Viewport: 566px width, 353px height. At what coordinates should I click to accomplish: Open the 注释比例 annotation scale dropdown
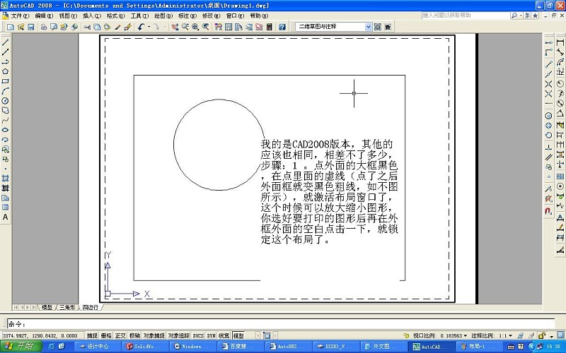(x=510, y=336)
